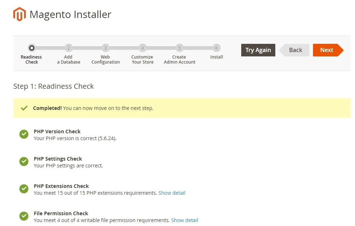355x226 pixels.
Task: Click the Add a Database step label
Action: (68, 59)
